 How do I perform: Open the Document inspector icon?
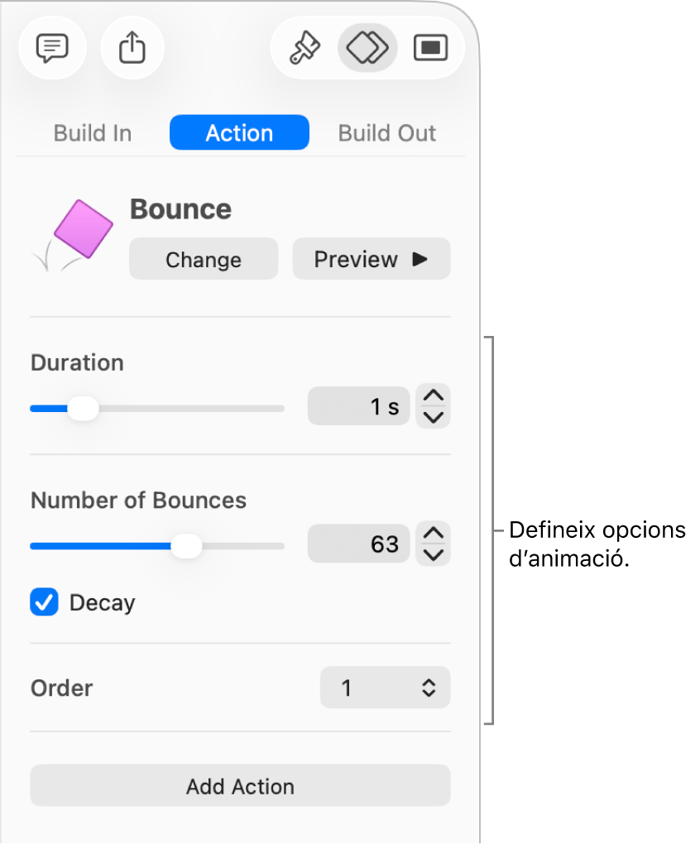click(429, 48)
